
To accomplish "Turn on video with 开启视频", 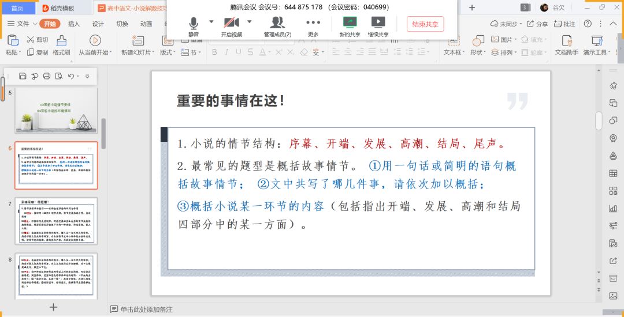I will pyautogui.click(x=231, y=24).
